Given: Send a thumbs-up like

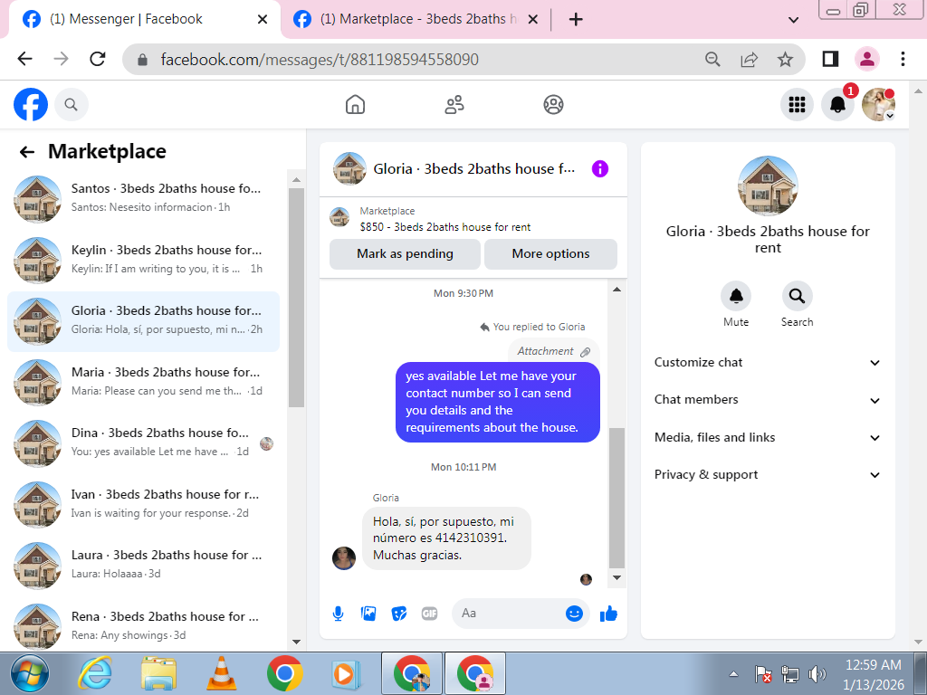Looking at the screenshot, I should pos(608,614).
